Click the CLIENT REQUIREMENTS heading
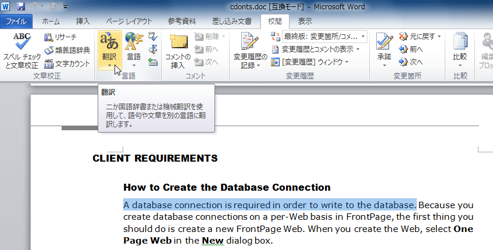This screenshot has height=250, width=493. tap(155, 158)
